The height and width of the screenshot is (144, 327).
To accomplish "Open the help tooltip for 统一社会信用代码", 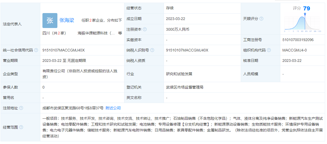I will click(x=36, y=50).
